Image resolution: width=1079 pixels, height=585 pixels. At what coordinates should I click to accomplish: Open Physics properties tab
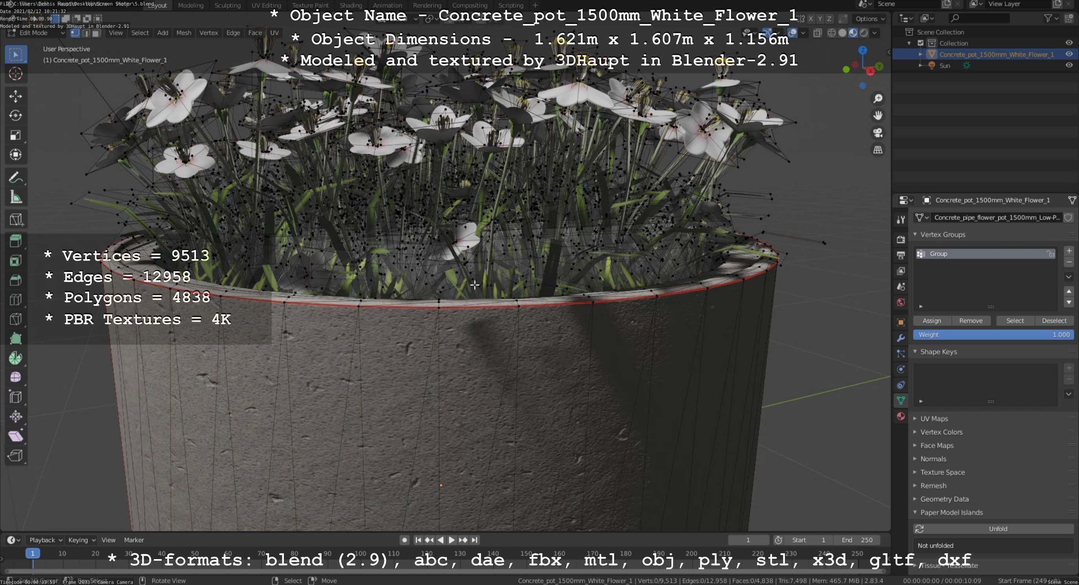click(x=901, y=369)
